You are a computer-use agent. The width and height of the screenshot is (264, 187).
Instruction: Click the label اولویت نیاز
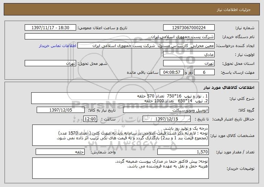pos(245,55)
